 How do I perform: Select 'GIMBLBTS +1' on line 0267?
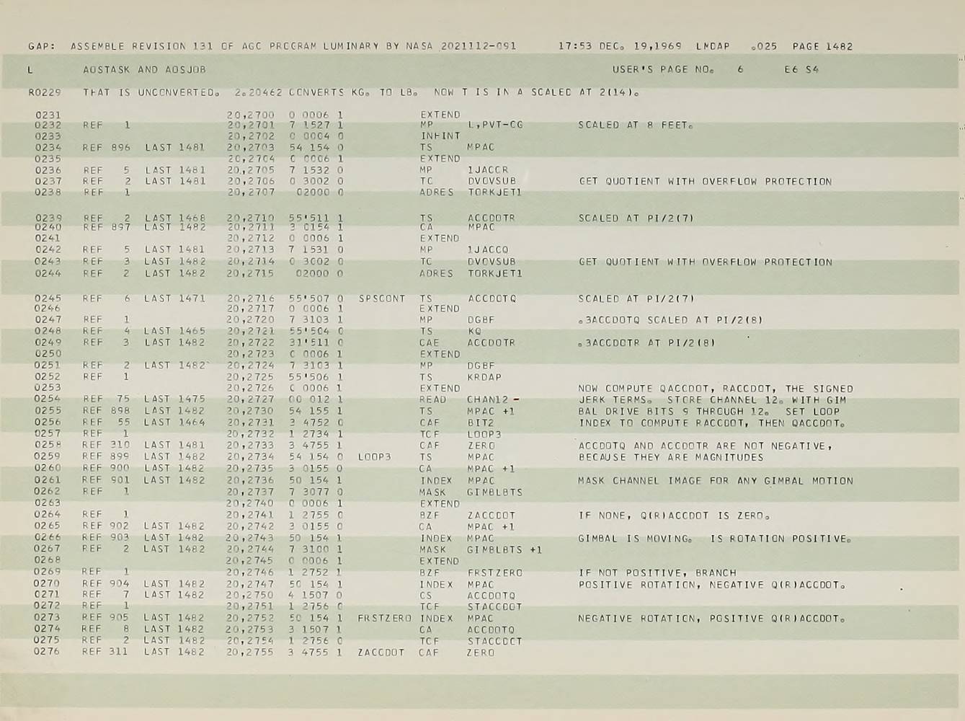pyautogui.click(x=504, y=549)
